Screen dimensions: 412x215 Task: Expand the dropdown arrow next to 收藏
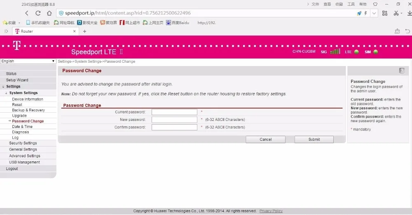click(19, 23)
